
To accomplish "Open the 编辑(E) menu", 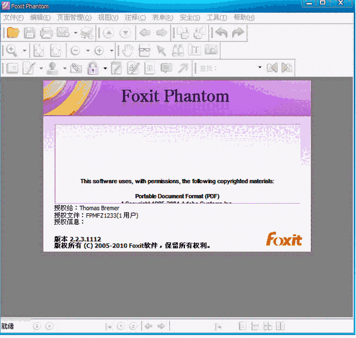I will click(40, 17).
